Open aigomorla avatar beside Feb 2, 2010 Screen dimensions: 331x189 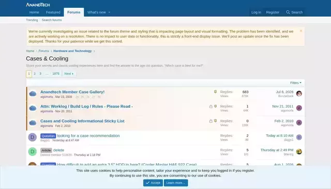[x=299, y=122]
